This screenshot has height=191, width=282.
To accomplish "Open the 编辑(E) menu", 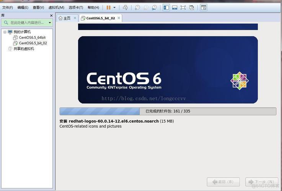I will tap(23, 8).
